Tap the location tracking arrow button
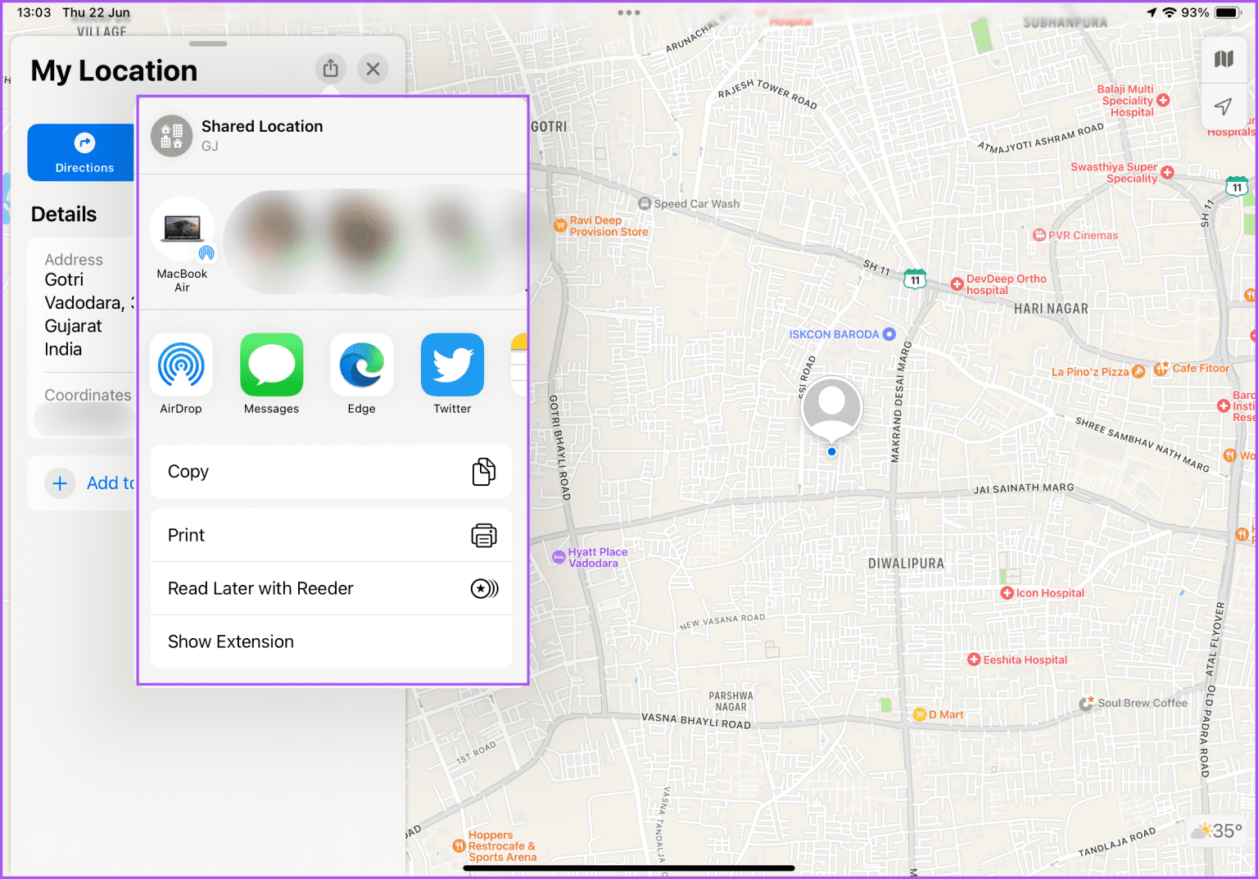Screen dimensions: 1258x879 [x=1224, y=106]
